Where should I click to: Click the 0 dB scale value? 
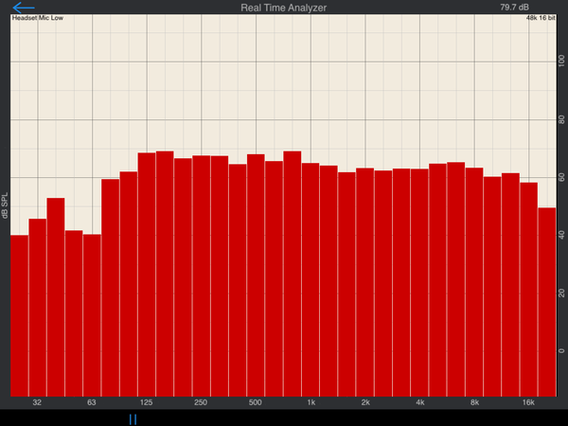(561, 350)
